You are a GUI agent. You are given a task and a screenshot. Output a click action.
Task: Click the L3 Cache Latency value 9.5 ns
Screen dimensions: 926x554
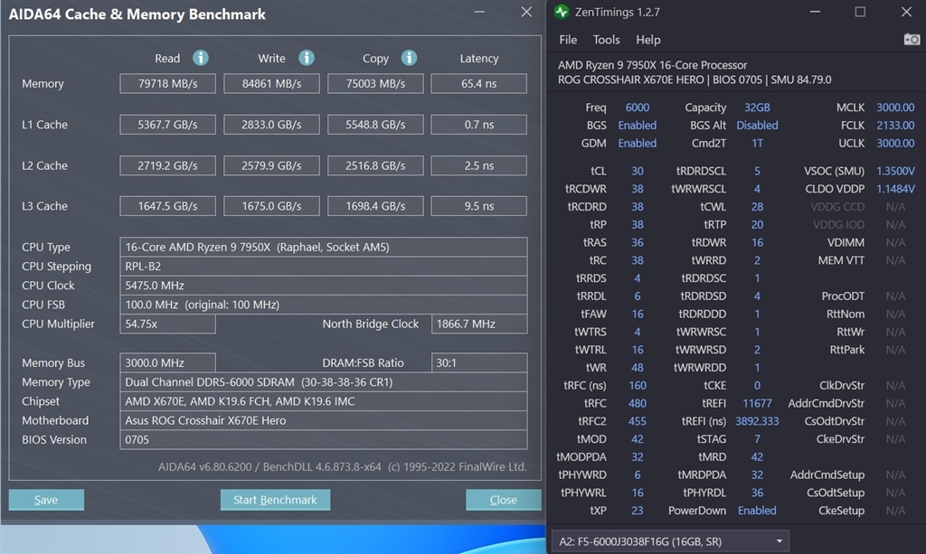coord(479,206)
